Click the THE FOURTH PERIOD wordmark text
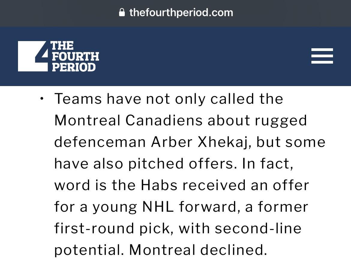 coord(75,56)
